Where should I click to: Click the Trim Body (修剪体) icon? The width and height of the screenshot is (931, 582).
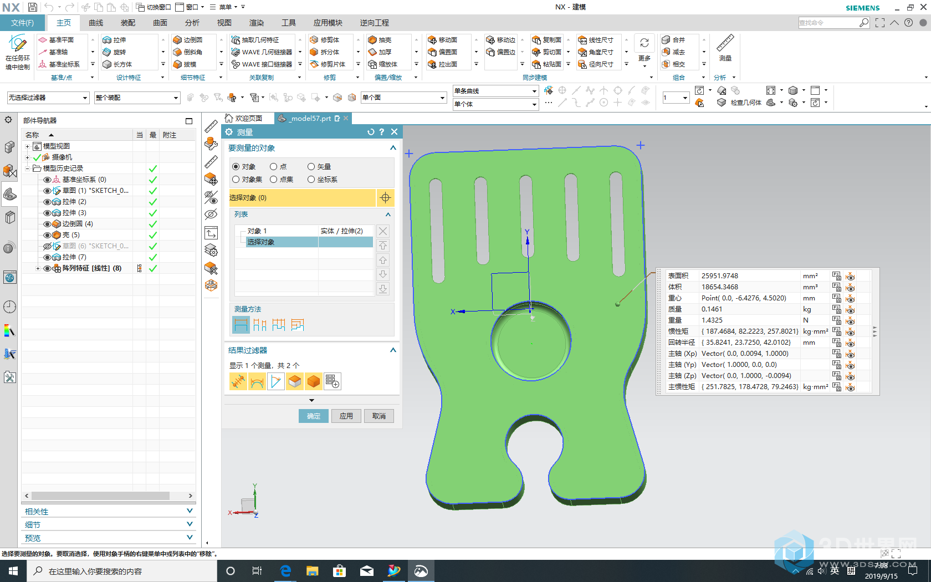click(314, 40)
